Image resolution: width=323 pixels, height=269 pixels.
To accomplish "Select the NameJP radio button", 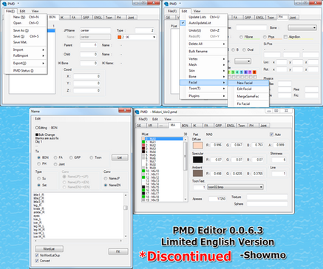I will point(106,178).
